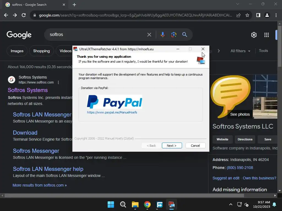Share this page from the address bar

pyautogui.click(x=238, y=15)
